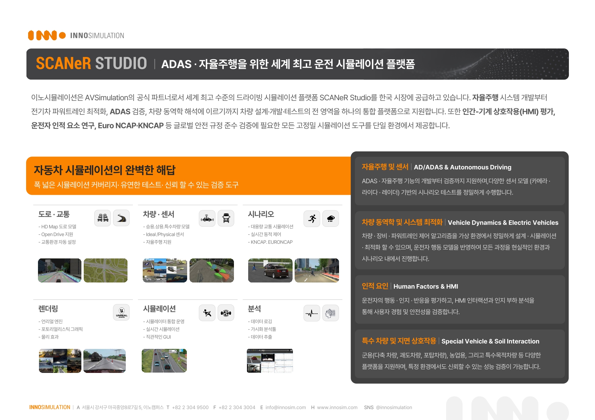The width and height of the screenshot is (595, 420).
Task: Open the www.innosim.com website link
Action: pyautogui.click(x=337, y=407)
